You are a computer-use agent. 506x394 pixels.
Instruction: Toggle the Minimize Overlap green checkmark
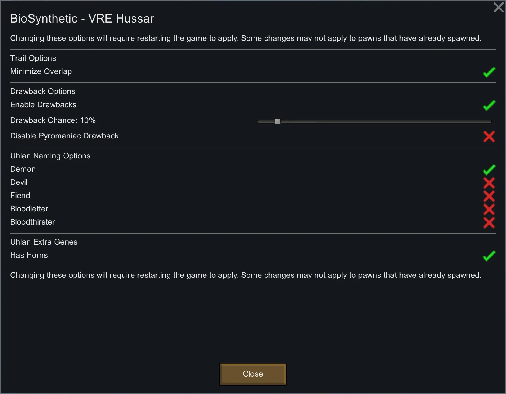coord(489,72)
